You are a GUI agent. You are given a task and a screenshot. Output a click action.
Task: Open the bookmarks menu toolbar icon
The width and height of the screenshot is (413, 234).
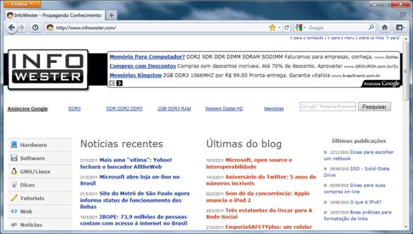click(400, 27)
